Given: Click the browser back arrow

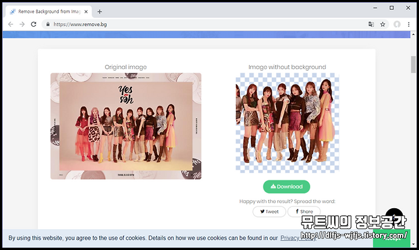Looking at the screenshot, I should (10, 24).
